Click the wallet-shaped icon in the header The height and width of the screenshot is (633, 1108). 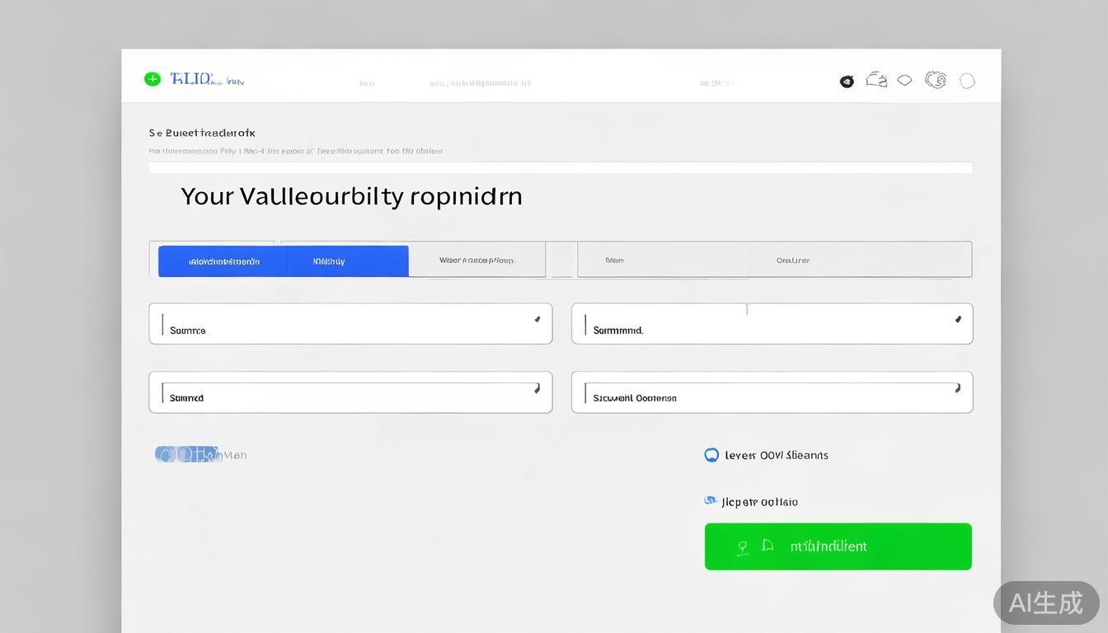click(x=876, y=80)
